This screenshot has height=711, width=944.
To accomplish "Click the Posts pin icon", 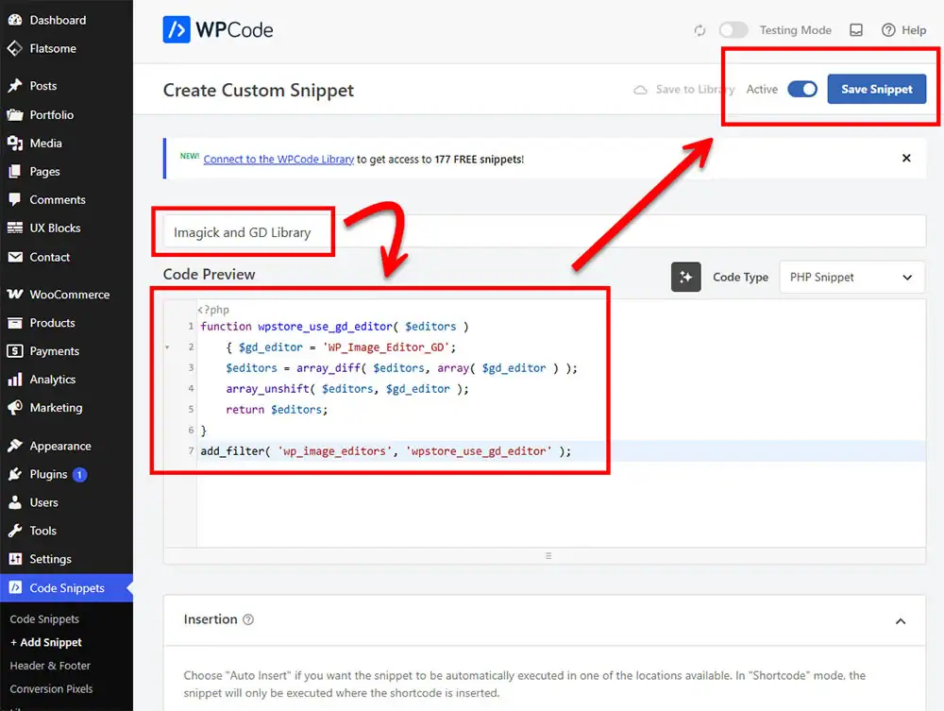I will click(x=15, y=86).
